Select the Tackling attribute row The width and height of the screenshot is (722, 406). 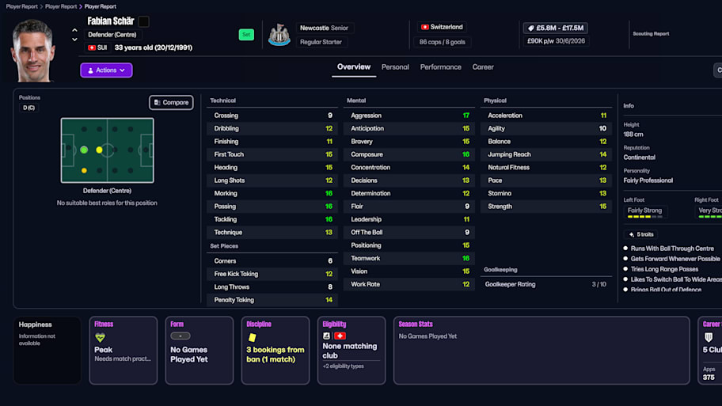pos(272,219)
